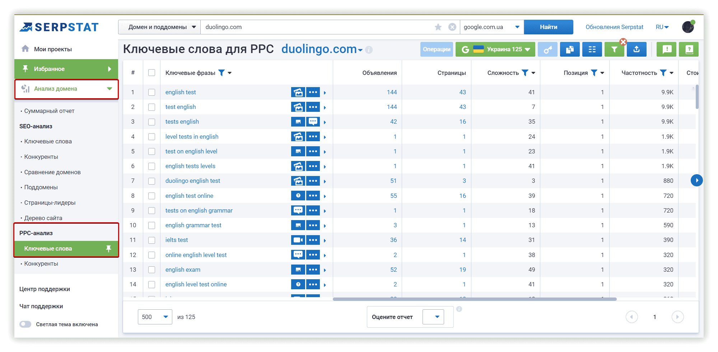Open Конкуренты under SEO-анализ

coord(41,157)
